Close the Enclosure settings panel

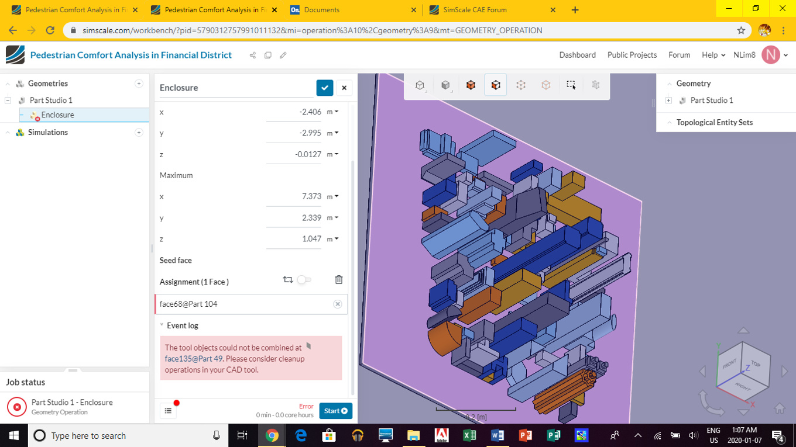344,88
